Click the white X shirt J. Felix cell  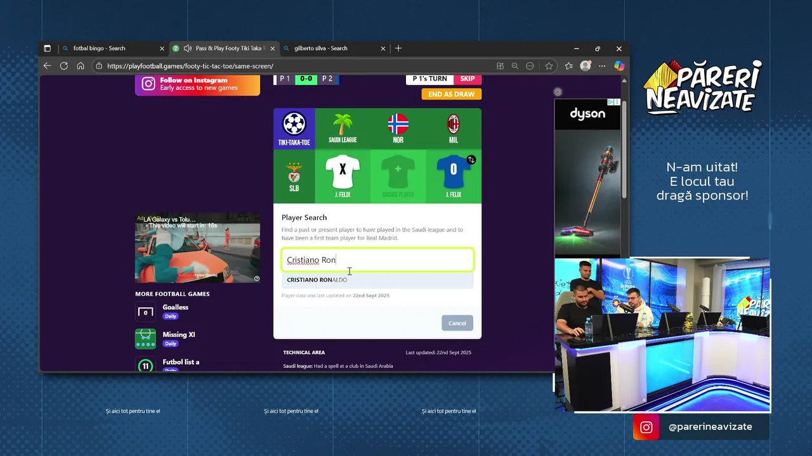click(x=343, y=176)
